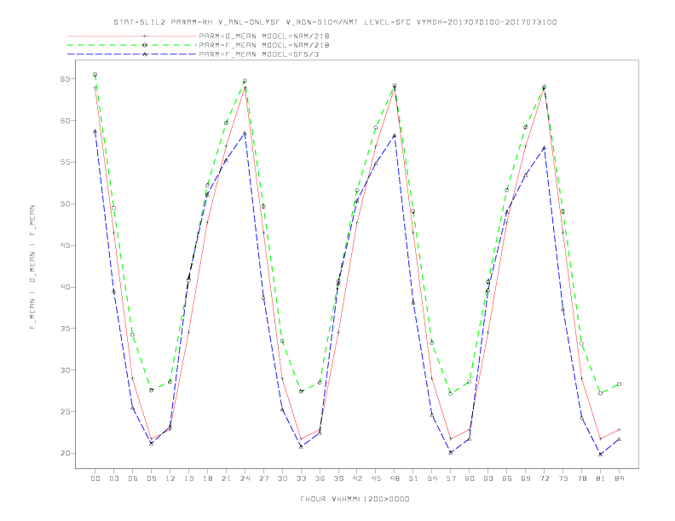The image size is (675, 521).
Task: Click y-axis tick label 50
Action: (x=66, y=203)
